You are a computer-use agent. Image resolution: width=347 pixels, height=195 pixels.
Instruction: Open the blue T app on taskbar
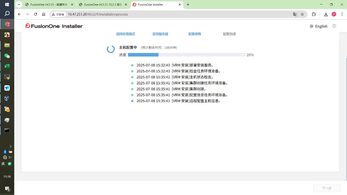7,88
